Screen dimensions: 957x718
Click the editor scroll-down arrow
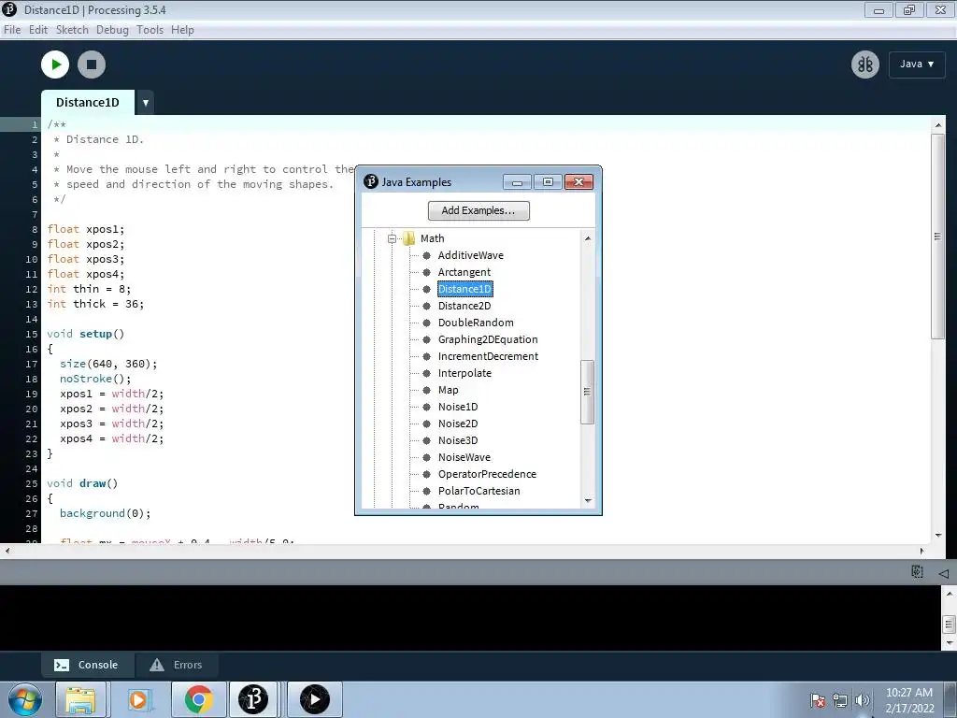click(938, 535)
